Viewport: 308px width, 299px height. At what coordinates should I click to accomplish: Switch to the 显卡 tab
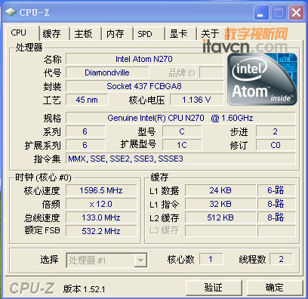[x=178, y=33]
